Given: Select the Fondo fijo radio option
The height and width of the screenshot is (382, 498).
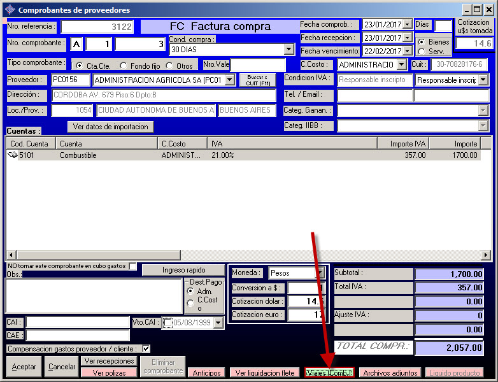Looking at the screenshot, I should 123,66.
